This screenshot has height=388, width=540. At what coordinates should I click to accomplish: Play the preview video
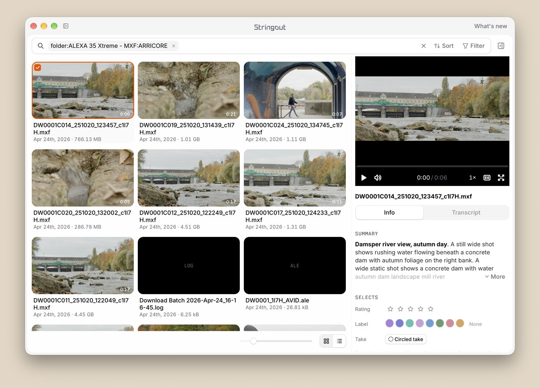pos(364,177)
